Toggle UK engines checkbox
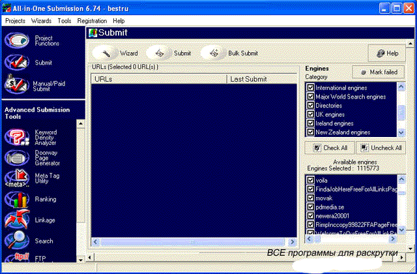Screen dimensions: 417x274 310,114
